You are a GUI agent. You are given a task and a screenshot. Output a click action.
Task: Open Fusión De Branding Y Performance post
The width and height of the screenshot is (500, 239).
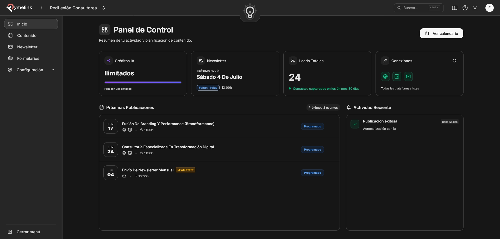click(168, 124)
